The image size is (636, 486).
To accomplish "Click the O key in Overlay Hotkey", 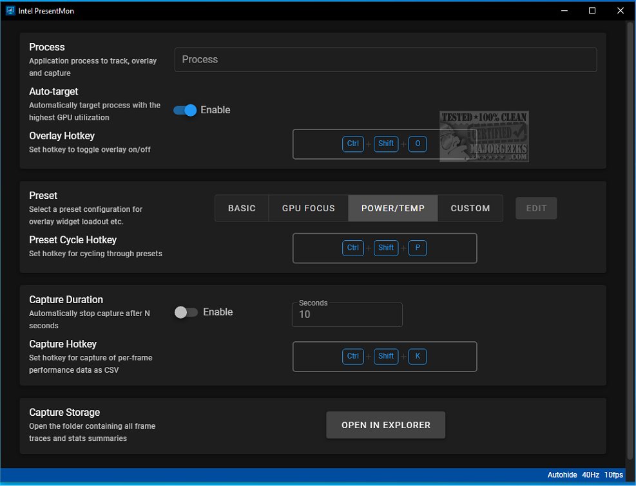I will point(418,144).
